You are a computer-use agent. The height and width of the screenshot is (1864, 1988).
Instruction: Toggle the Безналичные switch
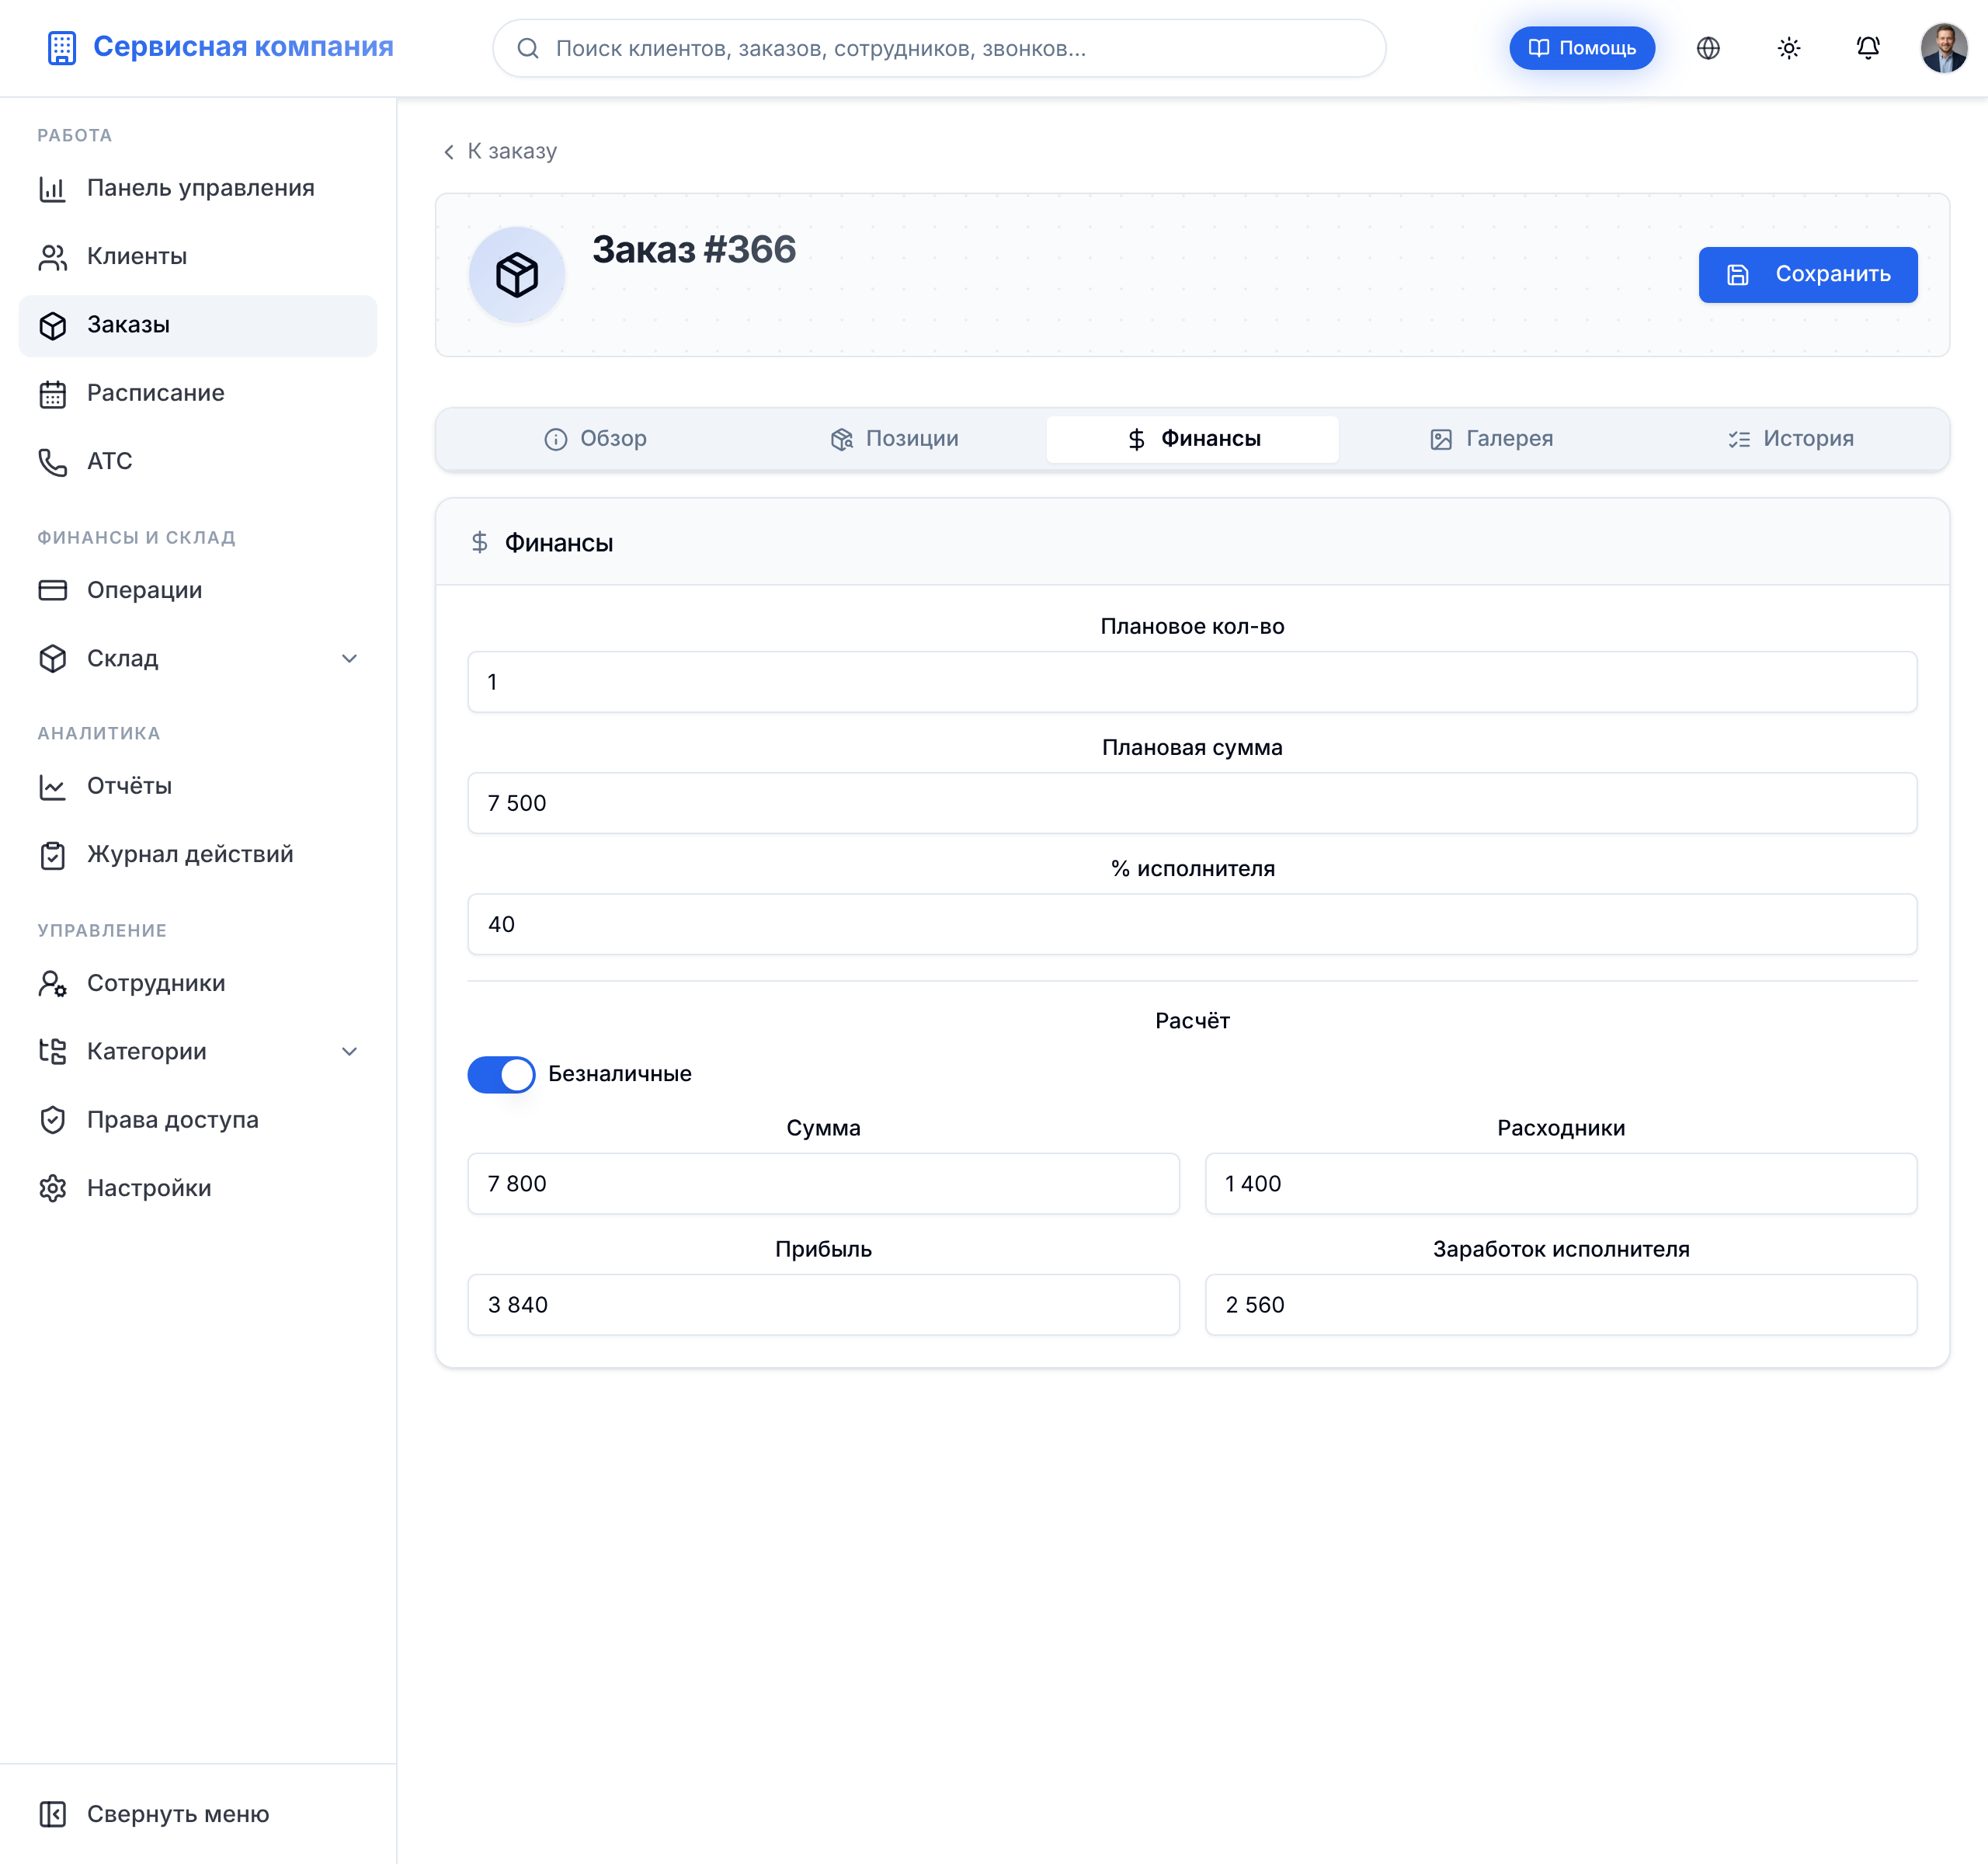(x=501, y=1074)
